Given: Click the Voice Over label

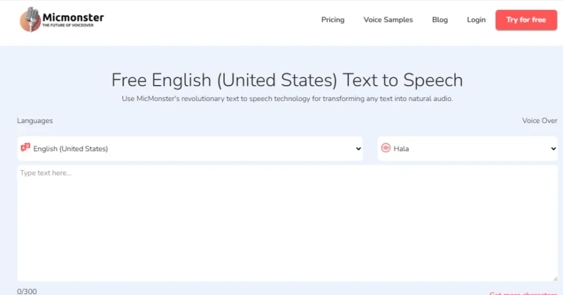Looking at the screenshot, I should 540,121.
